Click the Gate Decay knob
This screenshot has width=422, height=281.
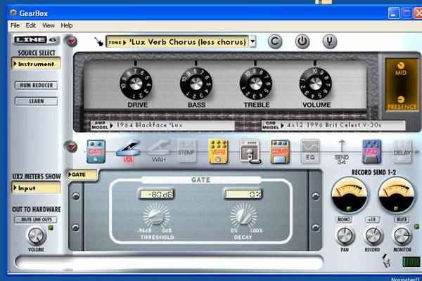(243, 216)
